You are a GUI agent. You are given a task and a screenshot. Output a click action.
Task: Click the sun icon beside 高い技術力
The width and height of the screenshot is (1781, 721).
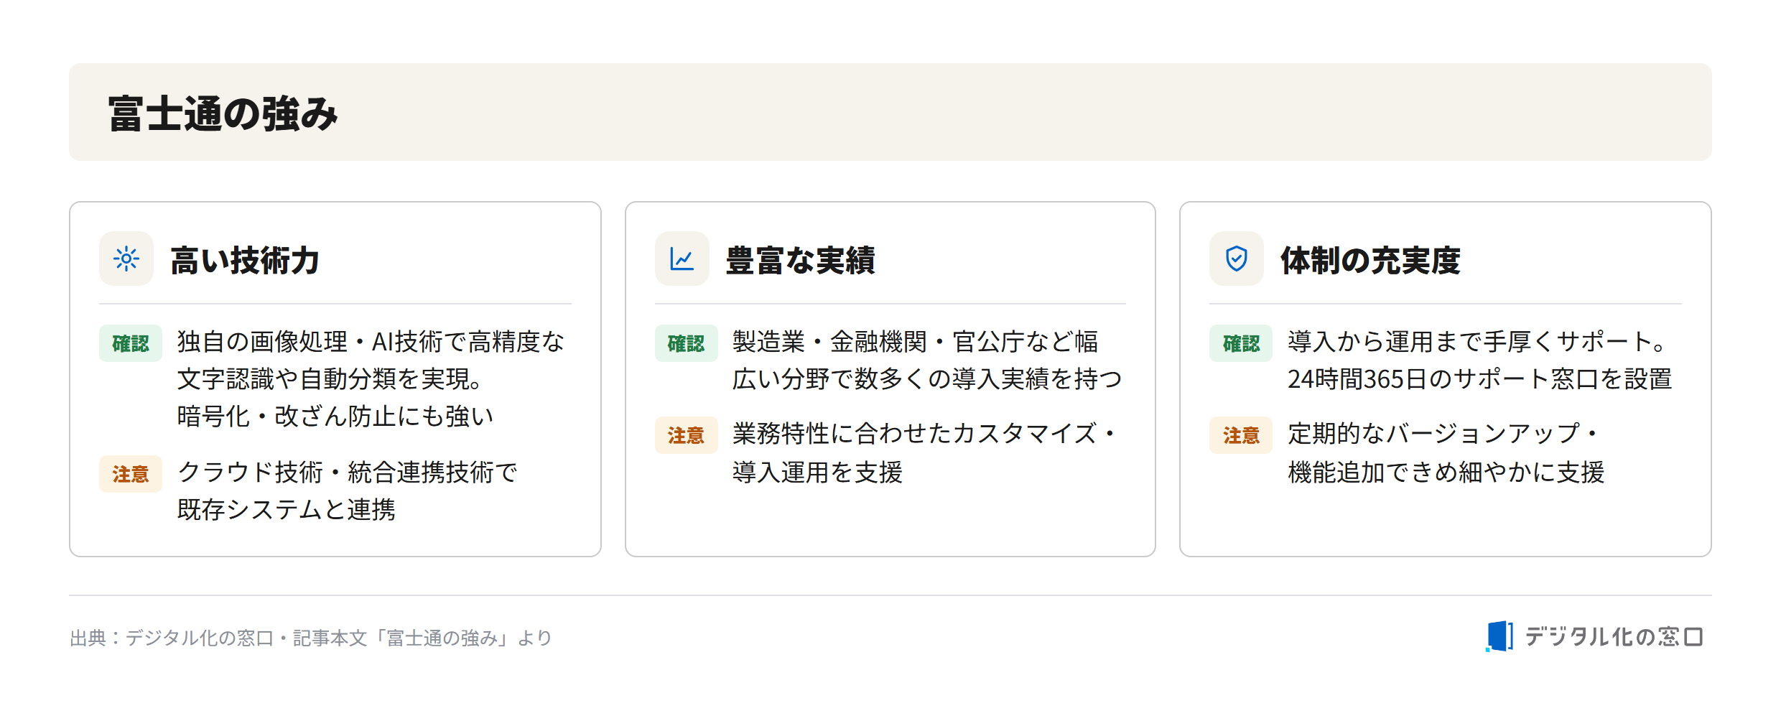[x=126, y=259]
